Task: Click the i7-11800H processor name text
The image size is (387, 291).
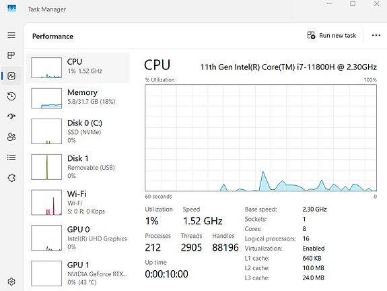Action: tap(288, 67)
